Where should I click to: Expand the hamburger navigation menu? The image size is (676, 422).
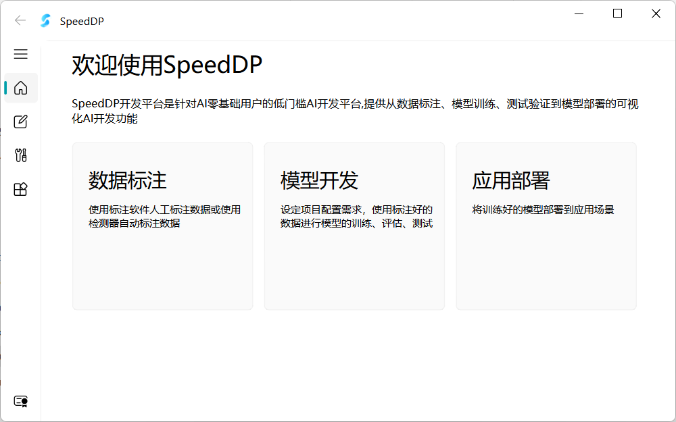pyautogui.click(x=21, y=54)
